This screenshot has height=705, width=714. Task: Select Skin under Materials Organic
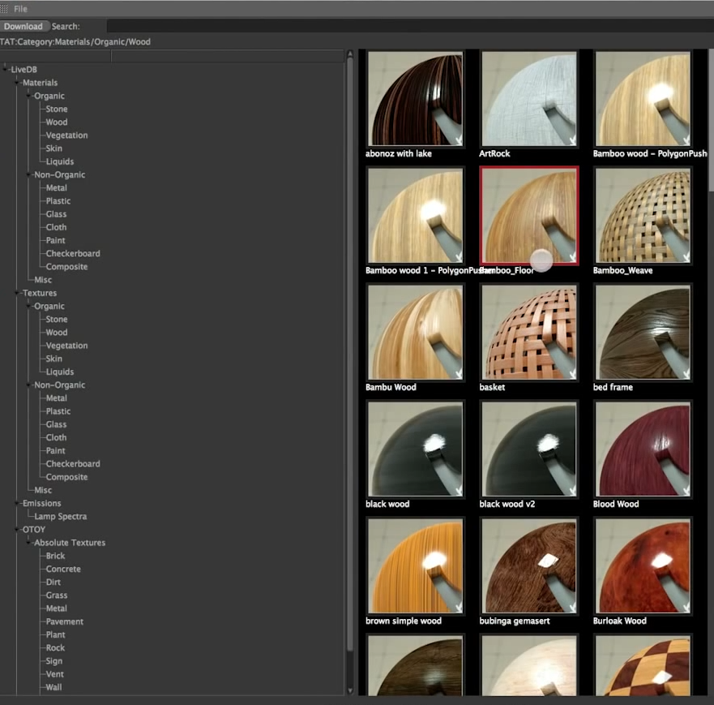pyautogui.click(x=53, y=148)
